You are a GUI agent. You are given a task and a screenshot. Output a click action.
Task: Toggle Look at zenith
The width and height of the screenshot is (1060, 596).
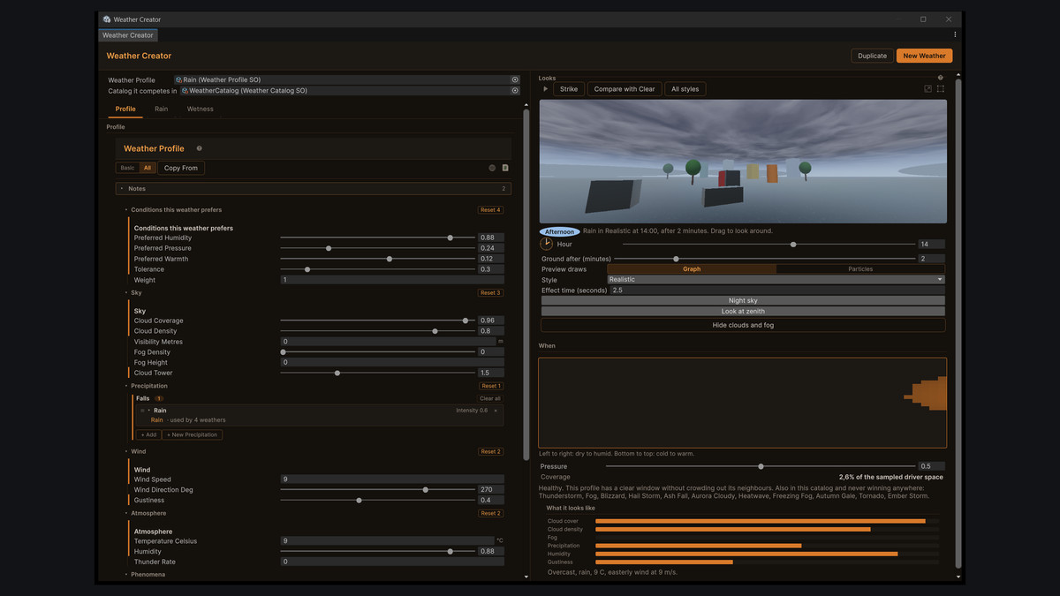coord(743,312)
